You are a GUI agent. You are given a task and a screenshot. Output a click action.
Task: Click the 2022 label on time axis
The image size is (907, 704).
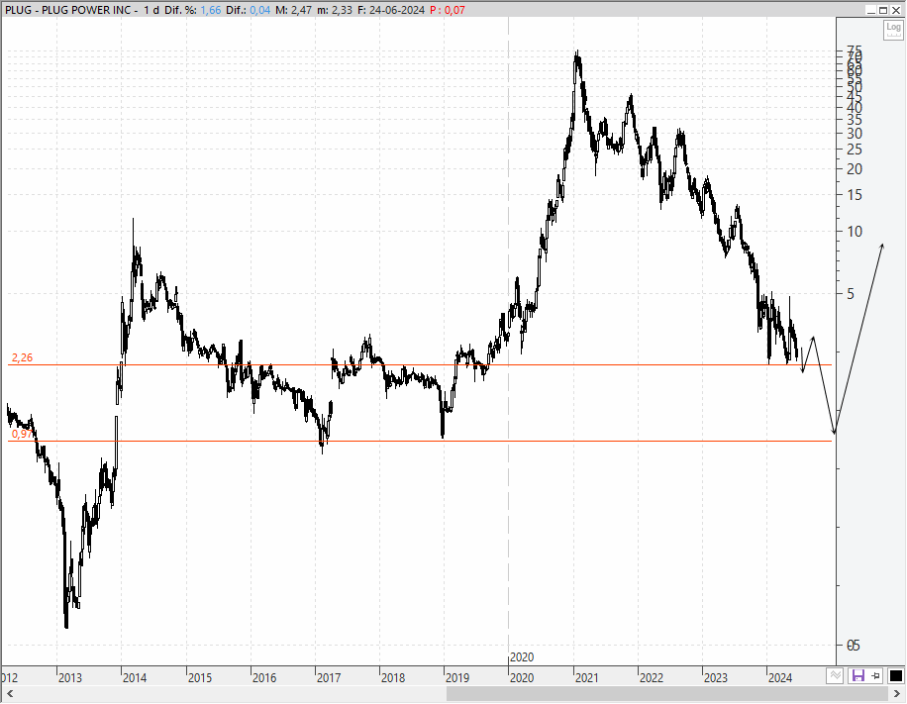[651, 677]
